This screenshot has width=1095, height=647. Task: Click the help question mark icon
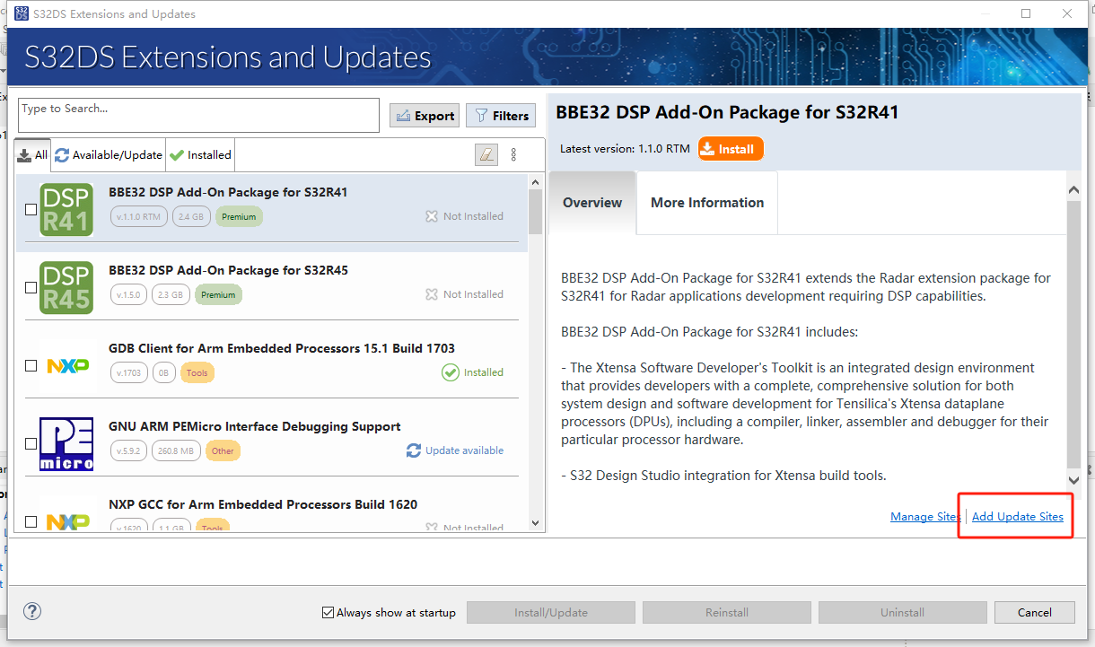coord(32,611)
